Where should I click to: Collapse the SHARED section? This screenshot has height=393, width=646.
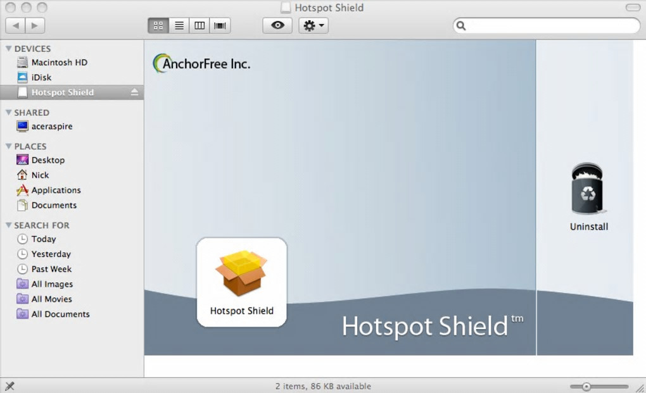pos(8,113)
